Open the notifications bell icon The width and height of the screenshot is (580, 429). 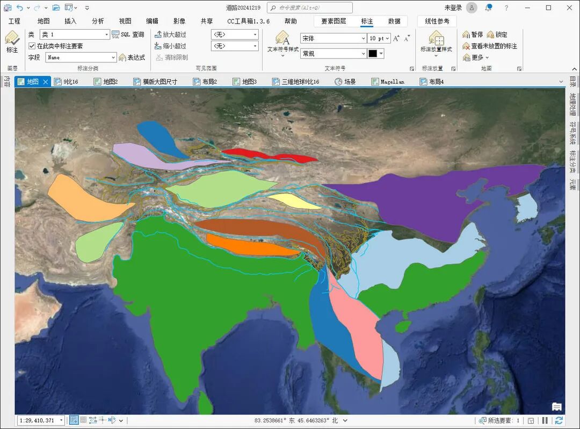click(489, 8)
